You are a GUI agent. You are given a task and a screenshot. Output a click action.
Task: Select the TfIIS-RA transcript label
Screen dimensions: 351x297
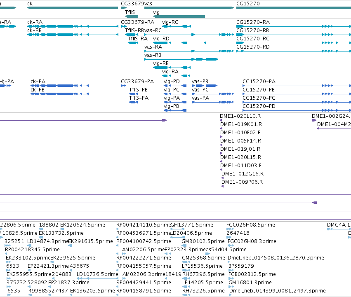[x=138, y=39]
